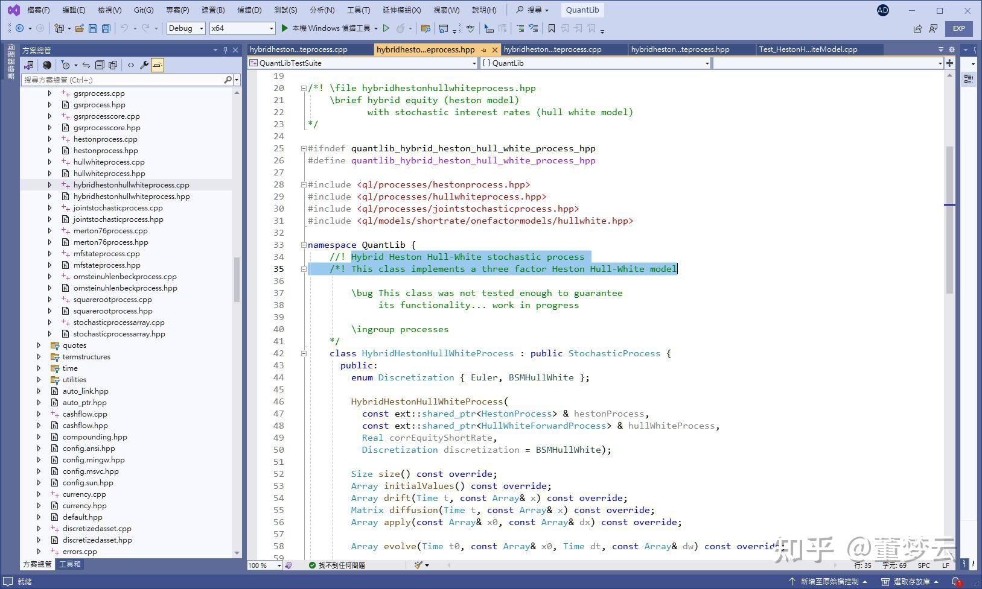Image resolution: width=982 pixels, height=589 pixels.
Task: Click the add to source control button
Action: 829,582
